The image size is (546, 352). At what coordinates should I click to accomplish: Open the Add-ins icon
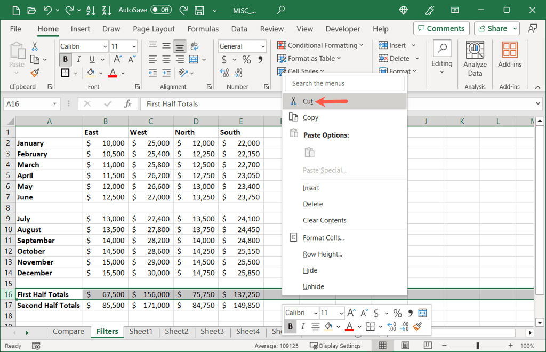pyautogui.click(x=510, y=55)
